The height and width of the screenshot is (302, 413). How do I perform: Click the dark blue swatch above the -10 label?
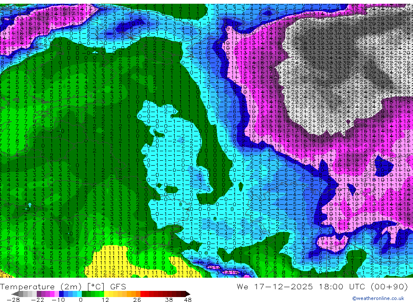coord(61,294)
